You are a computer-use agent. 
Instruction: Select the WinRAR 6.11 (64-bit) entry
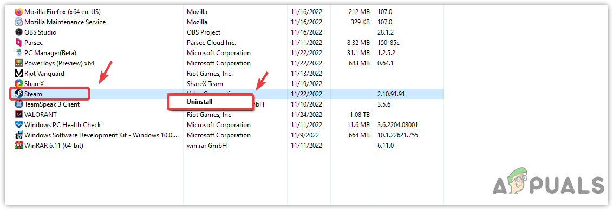tap(54, 146)
